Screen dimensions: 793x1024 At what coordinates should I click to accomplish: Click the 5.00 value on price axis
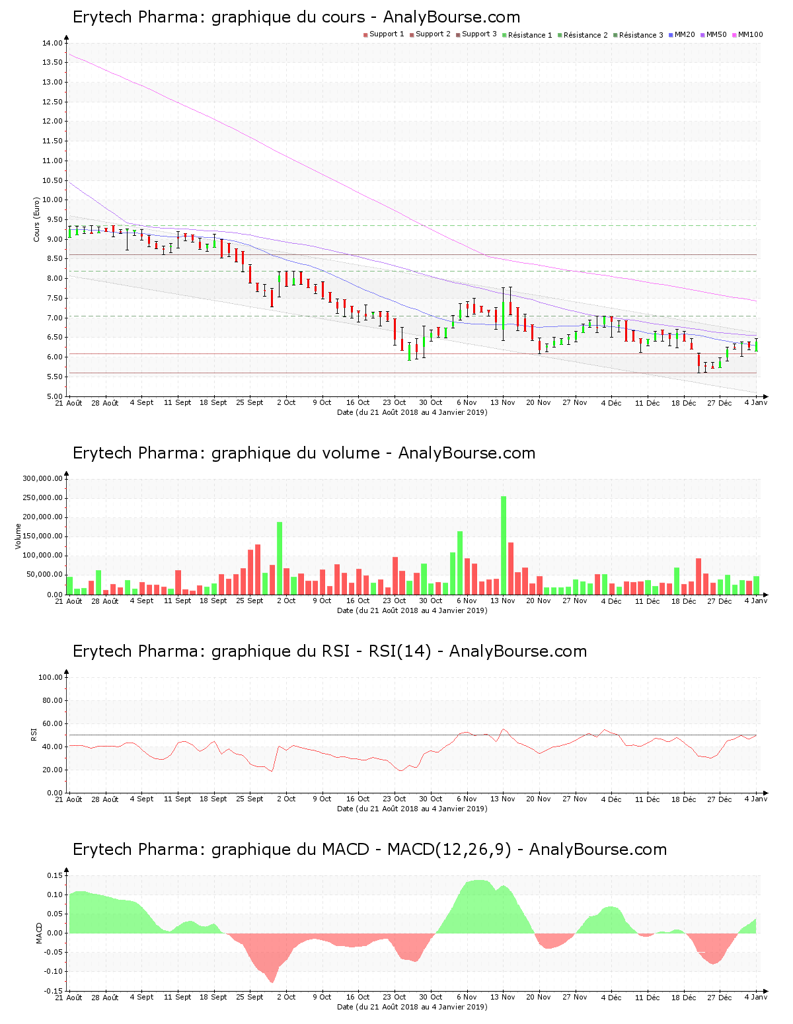(x=54, y=396)
